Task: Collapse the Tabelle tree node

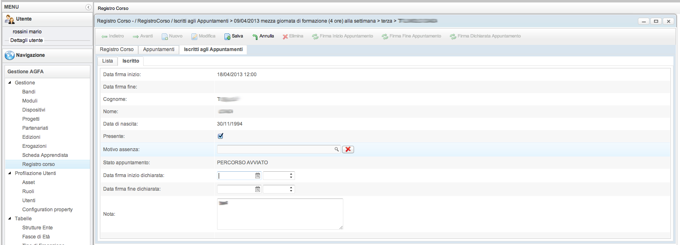Action: (x=10, y=219)
